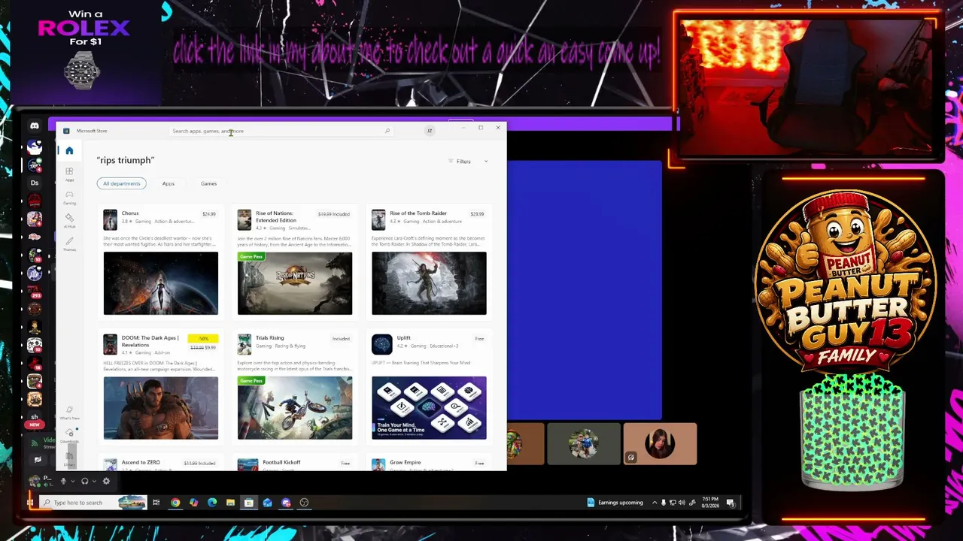This screenshot has height=541, width=963.
Task: Expand Discord microphone input options
Action: (x=73, y=481)
